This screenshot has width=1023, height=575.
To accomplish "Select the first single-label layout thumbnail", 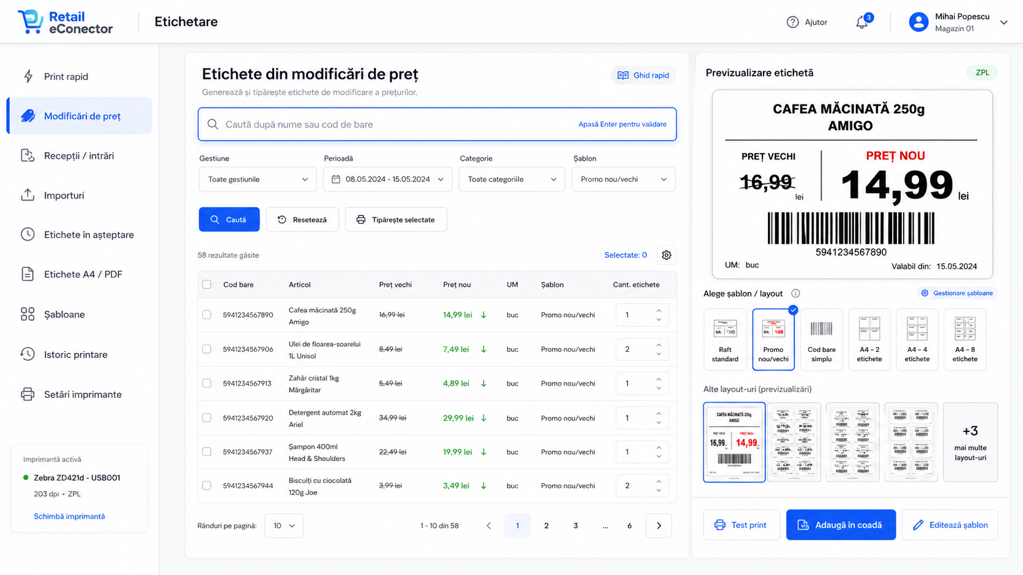I will pyautogui.click(x=734, y=442).
